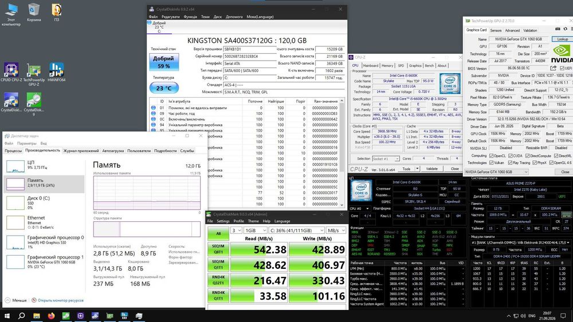Open the arrow next to CPU-Z Tools
Screen dimensions: 573x322
pos(417,169)
